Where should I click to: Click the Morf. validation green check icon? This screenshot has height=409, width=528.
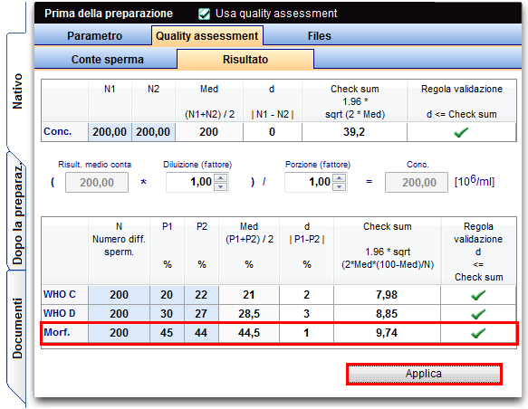[478, 333]
